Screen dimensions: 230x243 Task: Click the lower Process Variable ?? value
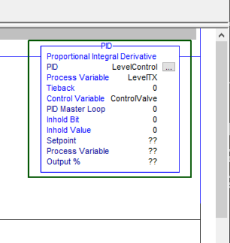point(152,151)
